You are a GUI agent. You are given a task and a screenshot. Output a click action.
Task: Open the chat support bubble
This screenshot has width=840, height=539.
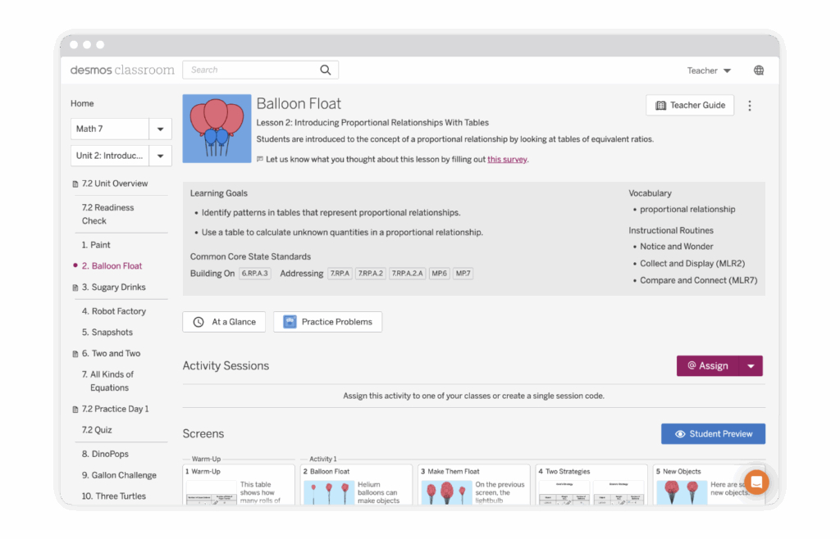[x=755, y=482]
